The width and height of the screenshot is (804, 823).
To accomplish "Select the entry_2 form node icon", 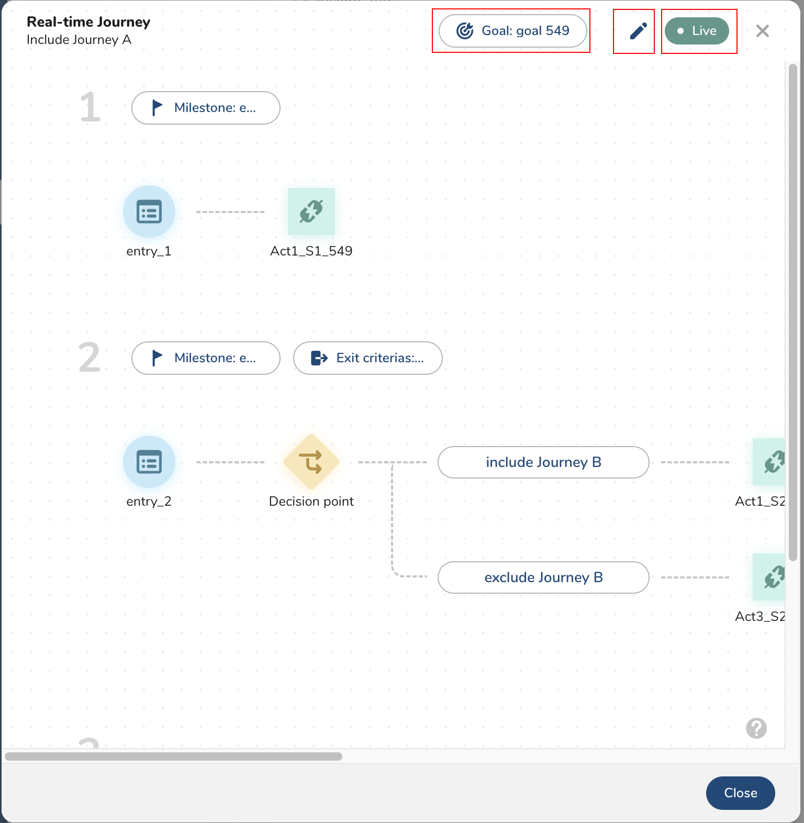I will tap(149, 462).
